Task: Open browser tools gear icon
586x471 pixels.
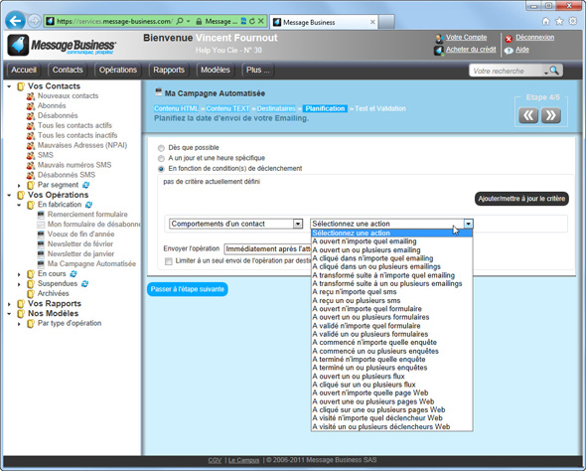Action: pos(572,21)
